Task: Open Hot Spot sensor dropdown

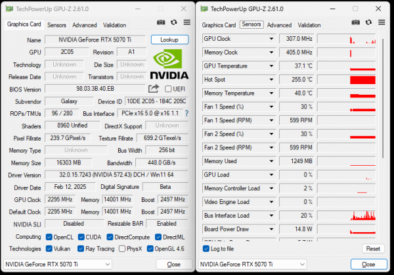Action: coord(271,80)
